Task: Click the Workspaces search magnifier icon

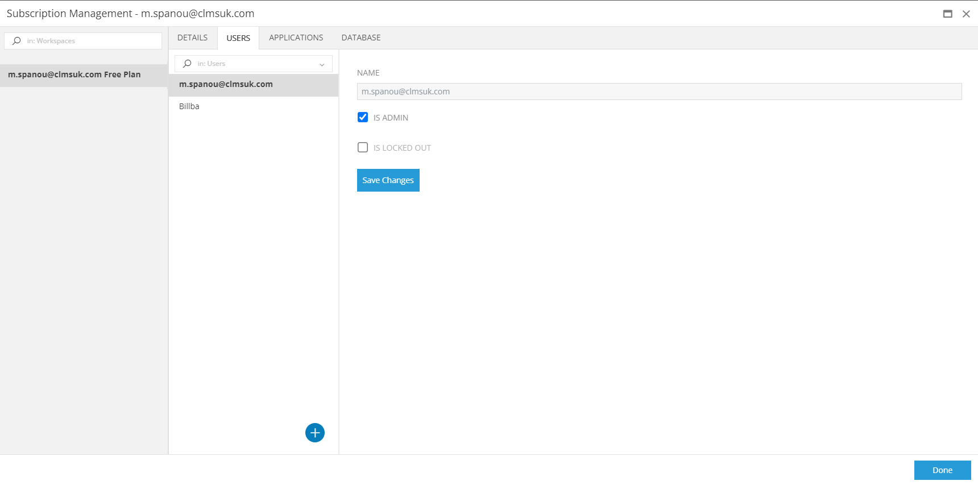Action: tap(16, 41)
